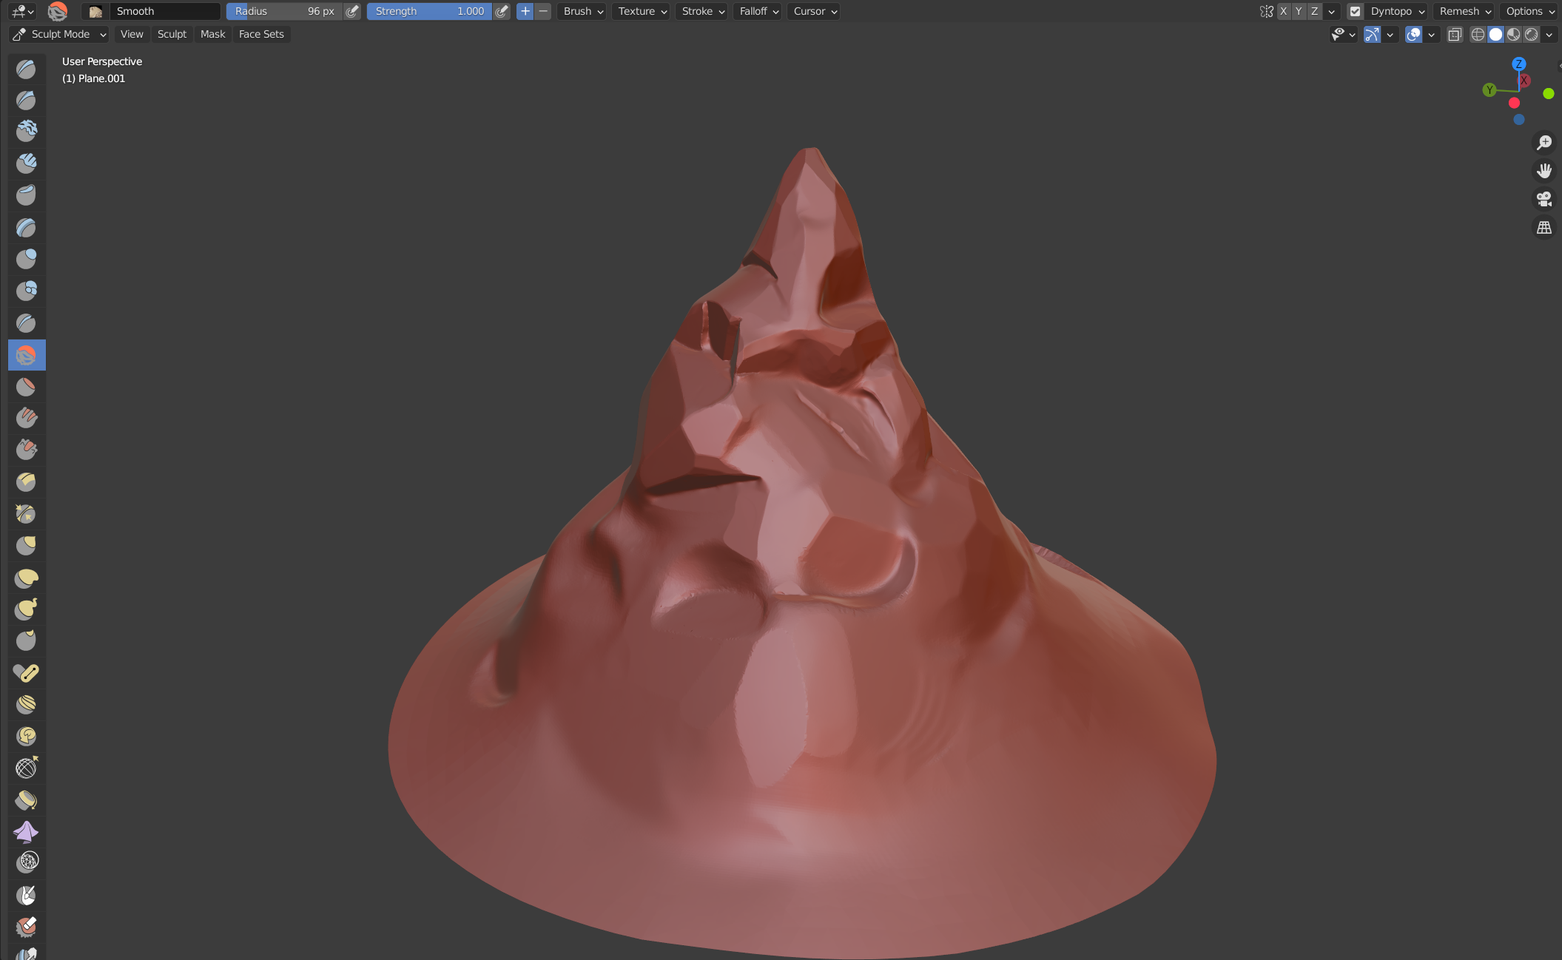Select the Inflate brush tool
The image size is (1562, 960).
[26, 259]
